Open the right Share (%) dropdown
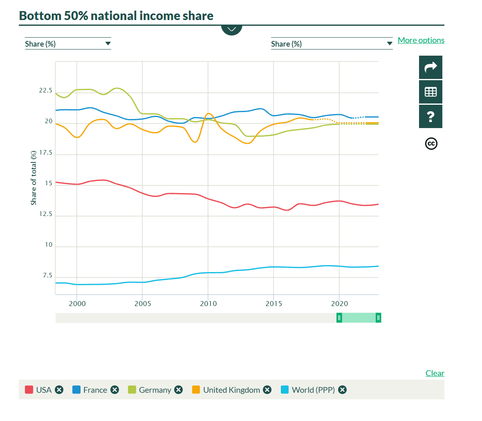Image resolution: width=482 pixels, height=421 pixels. pyautogui.click(x=331, y=44)
